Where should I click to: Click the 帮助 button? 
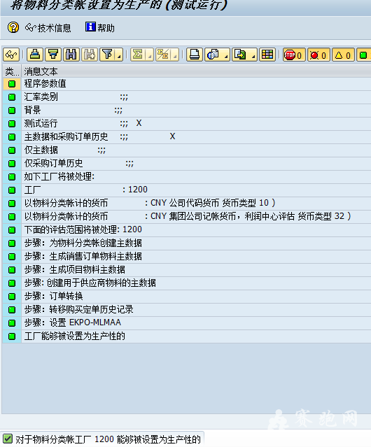[x=100, y=28]
